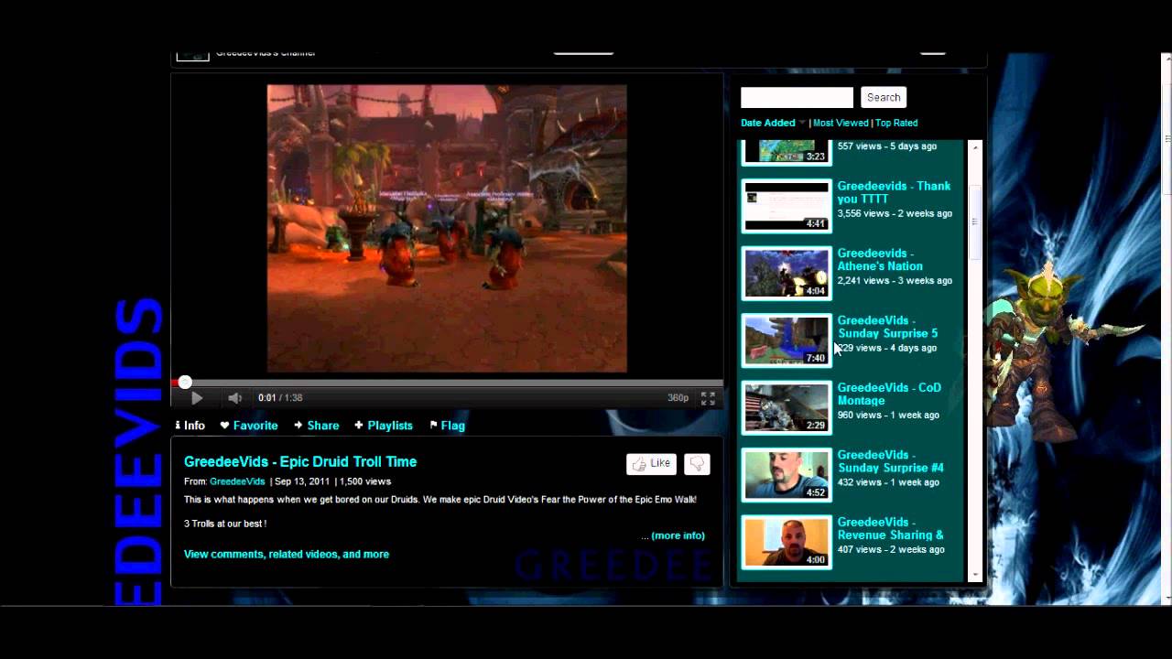
Task: Open GreedeeVids - Sunday Surprise 5 video
Action: (x=887, y=327)
